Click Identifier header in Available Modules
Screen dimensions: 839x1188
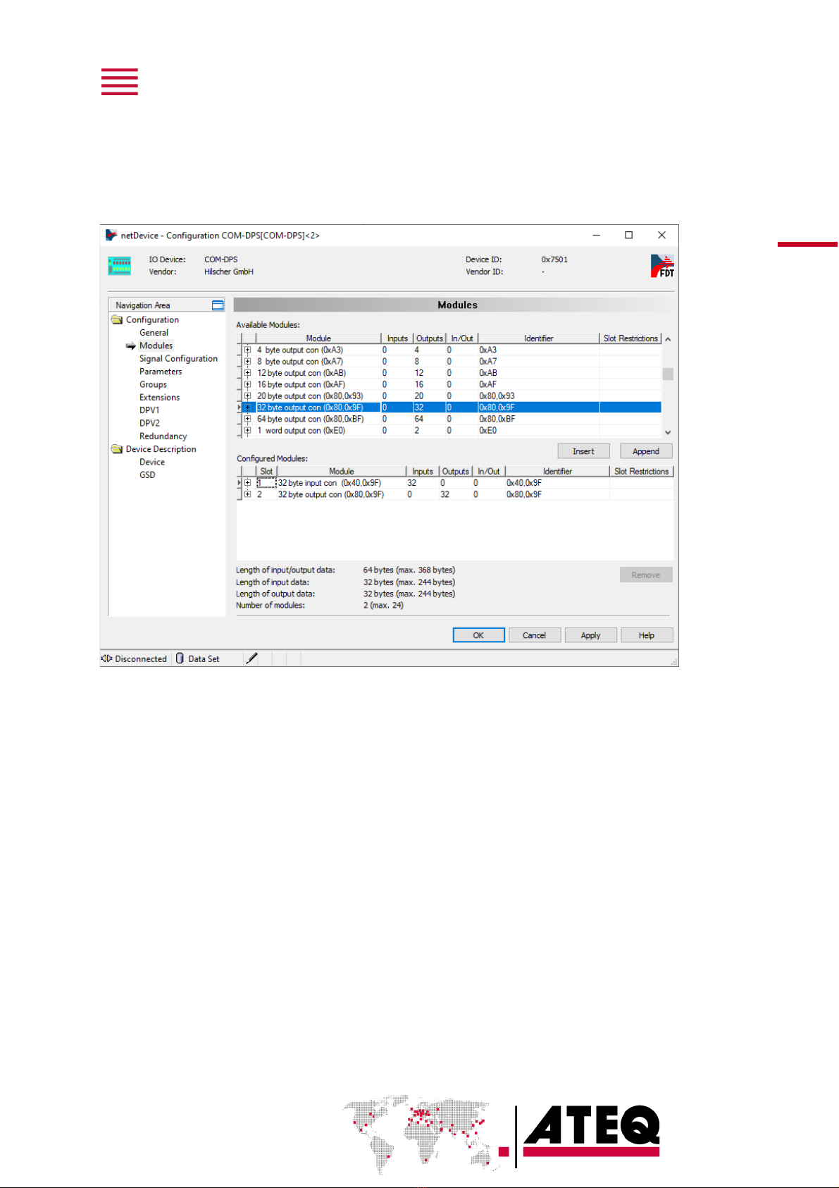[539, 338]
